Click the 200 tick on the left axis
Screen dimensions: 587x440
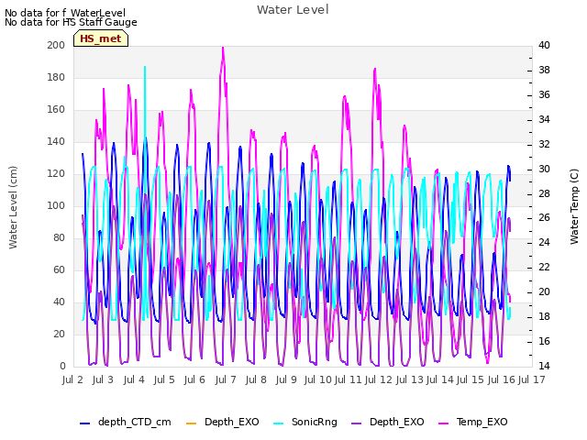[56, 45]
